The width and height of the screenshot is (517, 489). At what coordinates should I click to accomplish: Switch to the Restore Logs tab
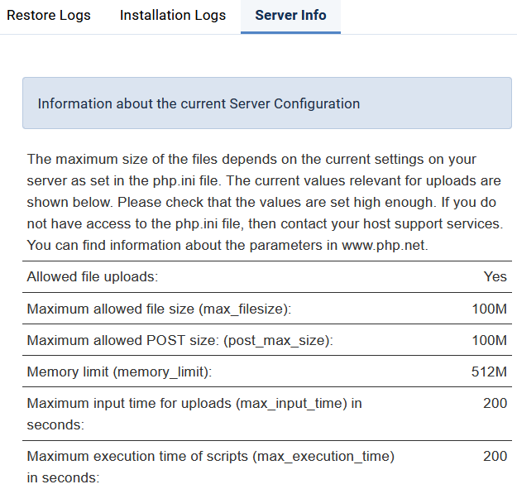coord(49,16)
